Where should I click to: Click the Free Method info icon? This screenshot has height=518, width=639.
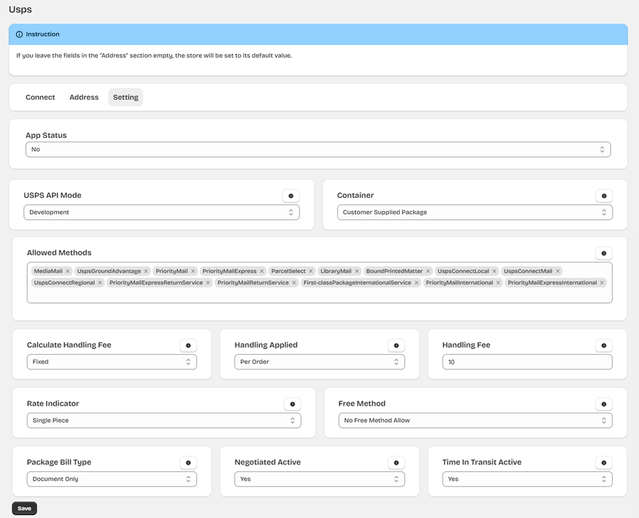604,404
